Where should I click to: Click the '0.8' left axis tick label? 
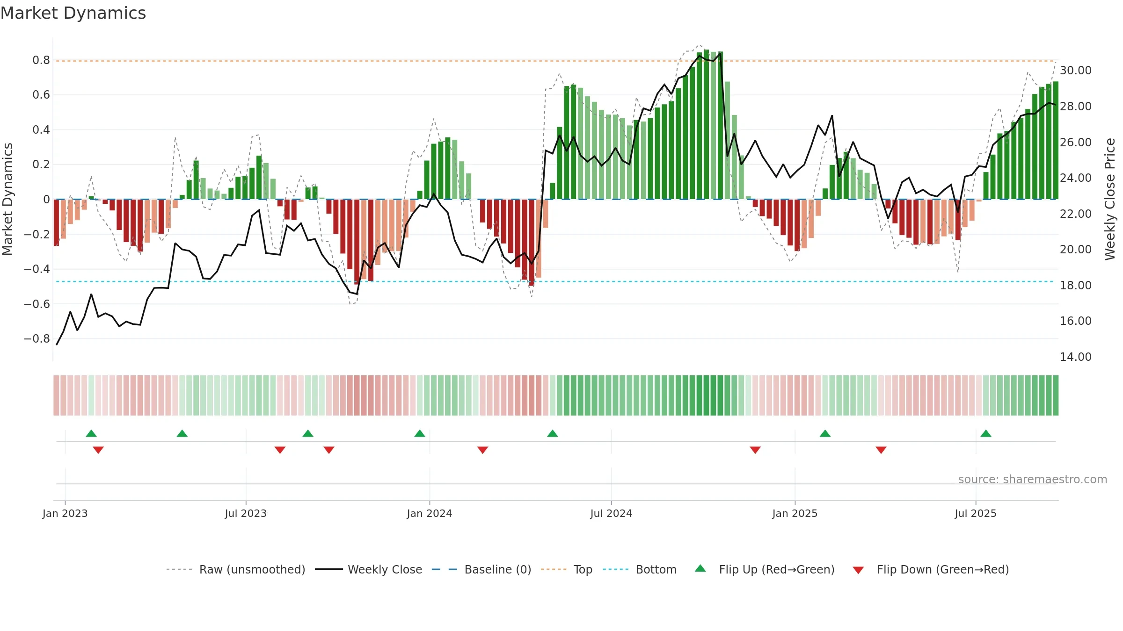point(41,60)
